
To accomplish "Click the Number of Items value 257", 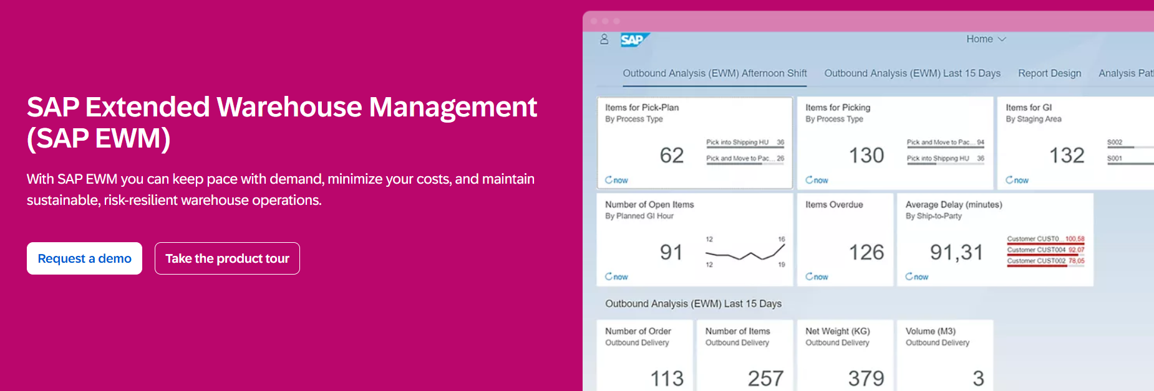I will [765, 378].
